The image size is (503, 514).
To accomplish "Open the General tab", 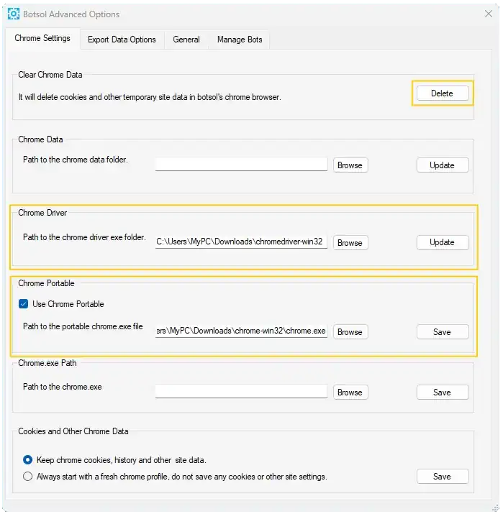I will click(186, 40).
